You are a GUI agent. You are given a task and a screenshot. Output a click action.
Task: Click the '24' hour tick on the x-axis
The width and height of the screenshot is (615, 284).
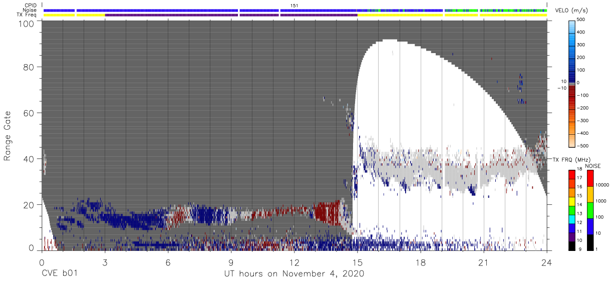point(546,262)
